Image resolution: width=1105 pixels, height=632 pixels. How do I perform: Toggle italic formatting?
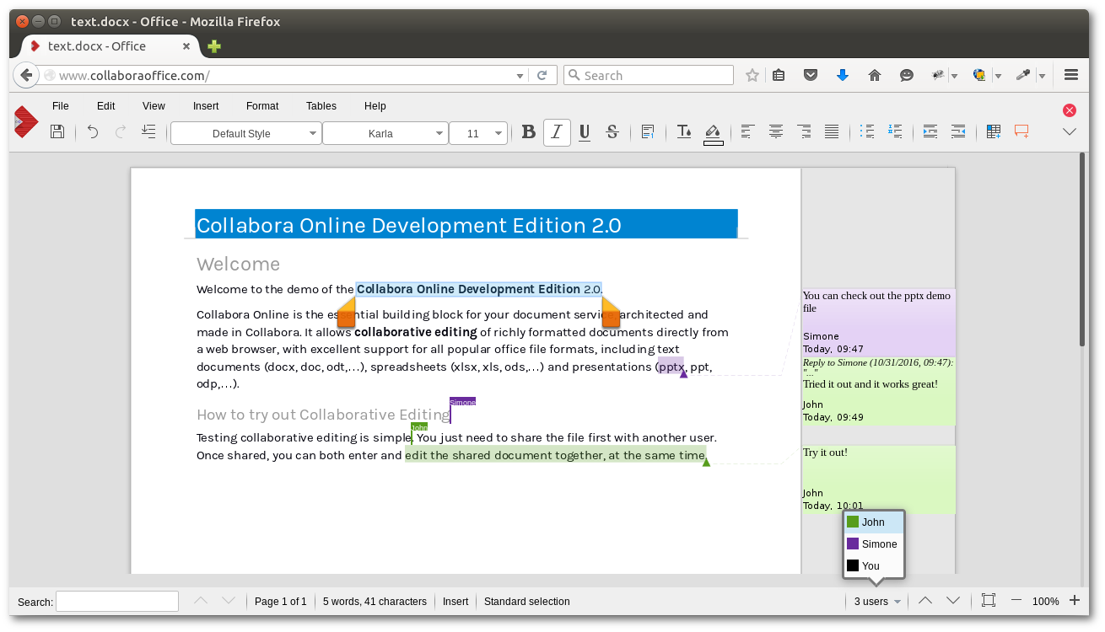[557, 131]
